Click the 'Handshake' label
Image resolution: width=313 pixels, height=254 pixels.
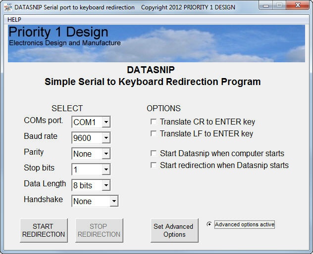43,200
